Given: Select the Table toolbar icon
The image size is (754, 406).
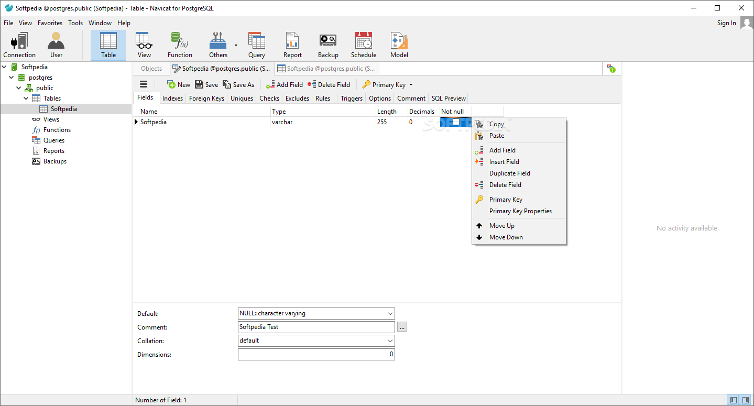Looking at the screenshot, I should (108, 45).
